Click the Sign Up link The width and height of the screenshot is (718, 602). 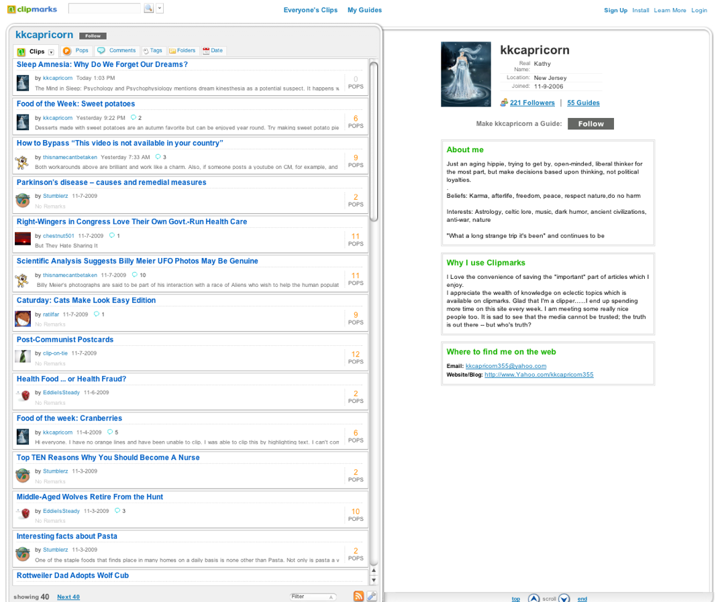pyautogui.click(x=615, y=10)
